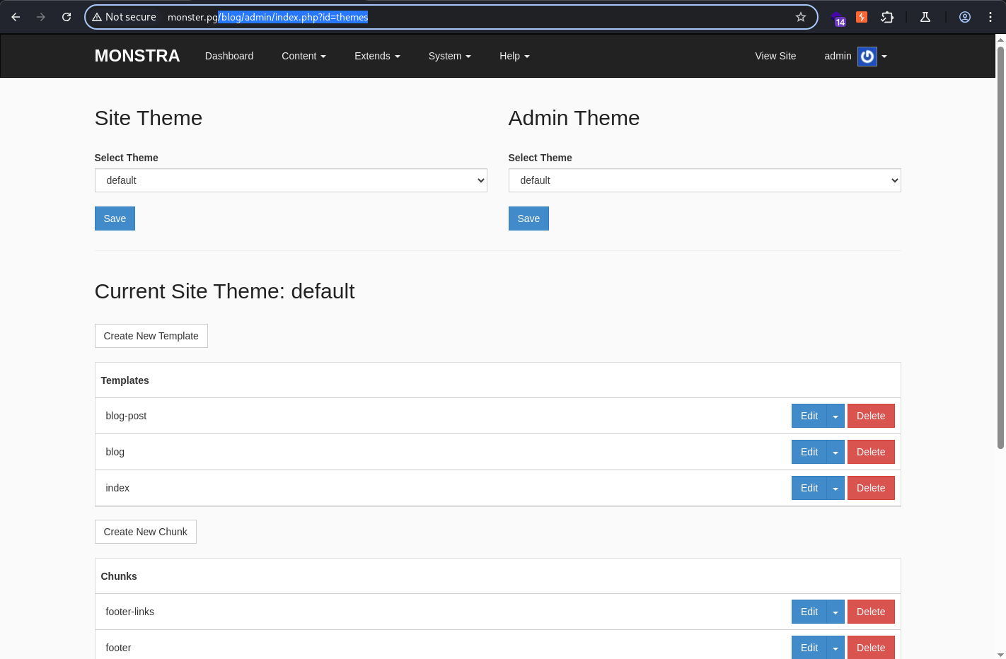This screenshot has height=659, width=1006.
Task: Open Site Theme select dropdown
Action: (x=291, y=180)
